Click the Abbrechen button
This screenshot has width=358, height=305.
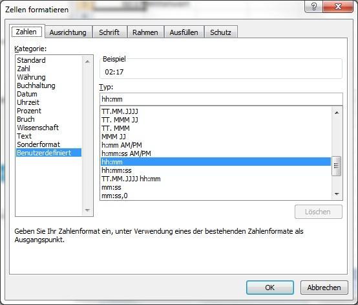coord(324,288)
